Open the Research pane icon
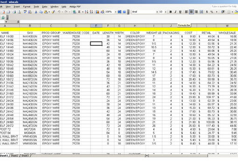The width and height of the screenshot is (238, 168). coord(30,12)
